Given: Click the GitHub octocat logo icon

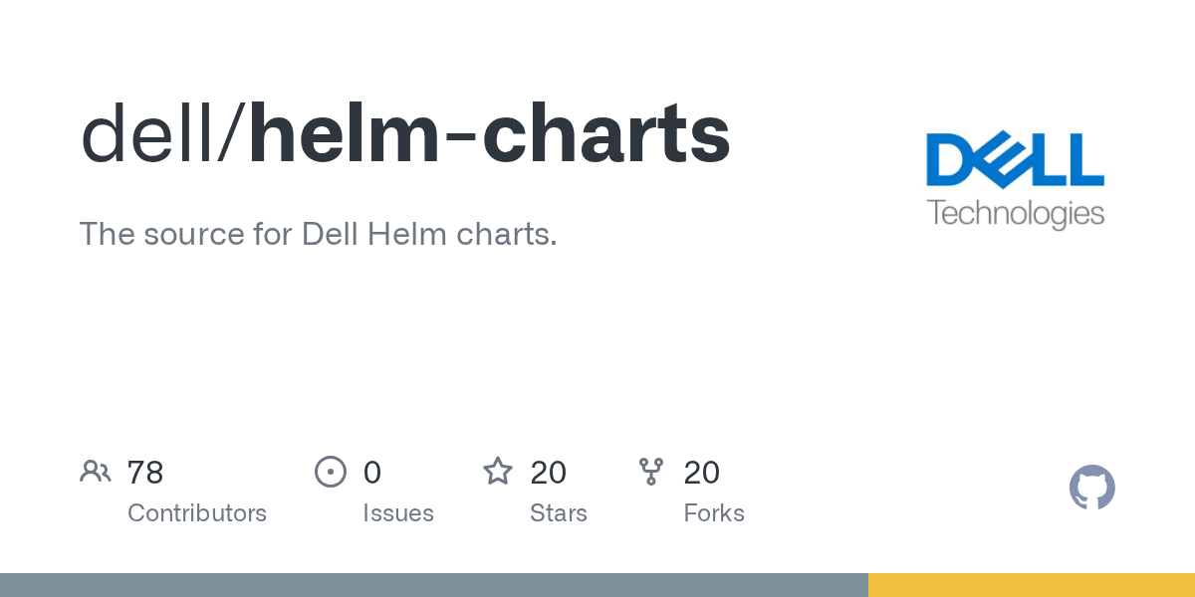Looking at the screenshot, I should [1091, 488].
